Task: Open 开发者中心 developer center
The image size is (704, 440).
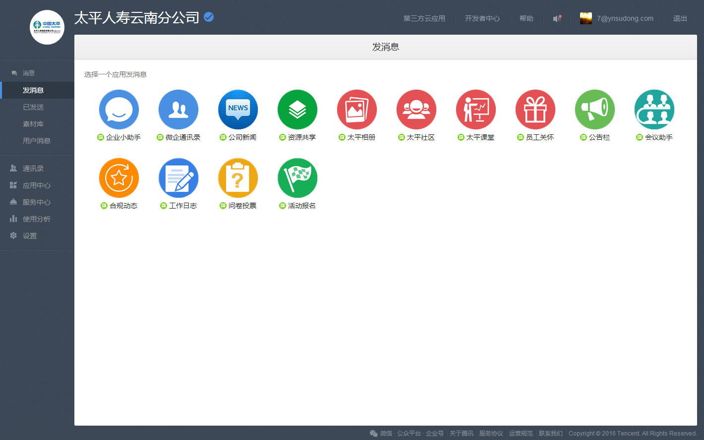Action: [x=482, y=18]
